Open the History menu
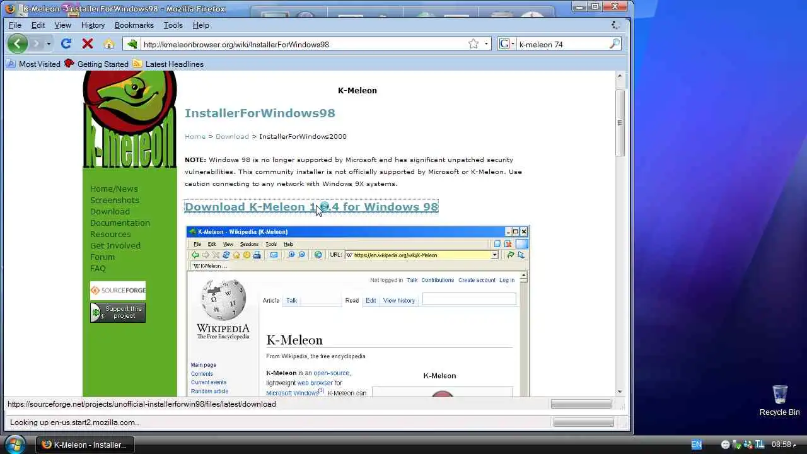The image size is (807, 454). pyautogui.click(x=93, y=25)
